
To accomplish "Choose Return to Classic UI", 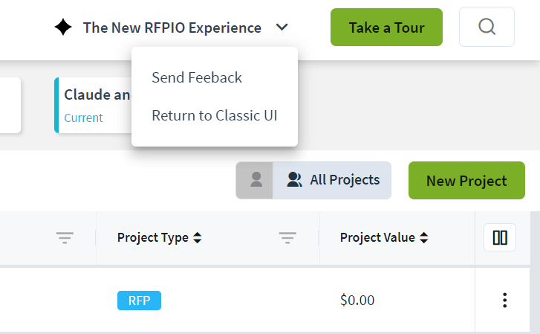I will tap(215, 115).
